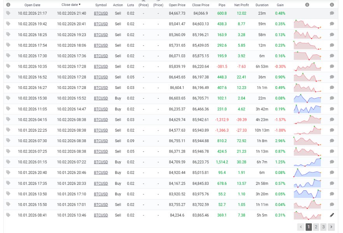
Task: Select page 1 in the pagination
Action: point(308,227)
